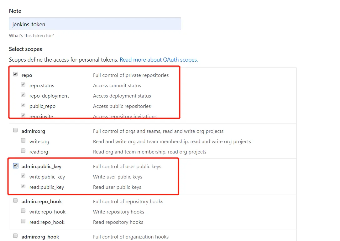Enable the admin:org_hook scope checkbox
This screenshot has width=340, height=241.
(15, 236)
